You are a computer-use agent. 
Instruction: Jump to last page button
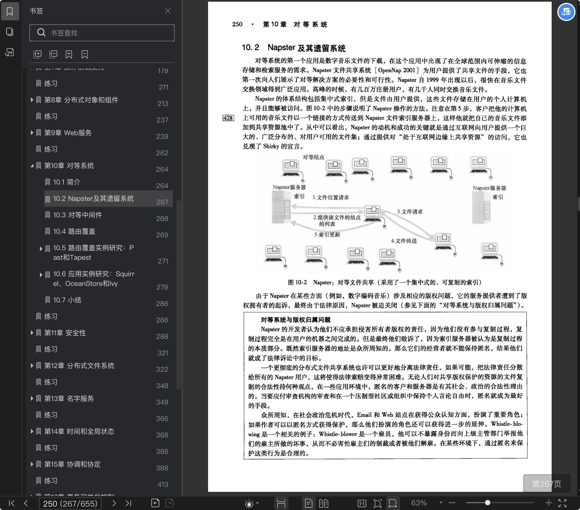128,503
